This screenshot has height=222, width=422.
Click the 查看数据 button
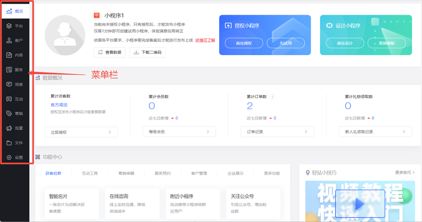click(110, 52)
